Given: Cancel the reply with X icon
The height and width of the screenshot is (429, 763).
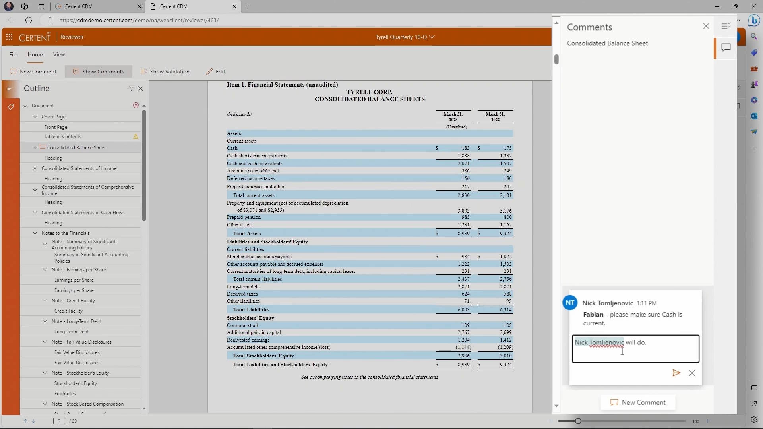Looking at the screenshot, I should 692,373.
